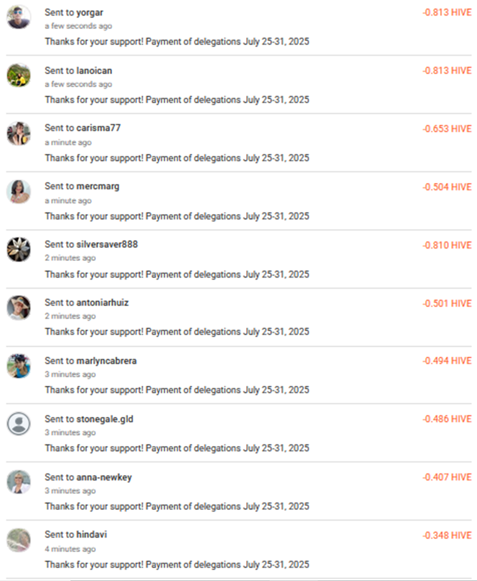Click antoniarhuiz's avatar with hat
Image resolution: width=477 pixels, height=581 pixels.
[18, 308]
